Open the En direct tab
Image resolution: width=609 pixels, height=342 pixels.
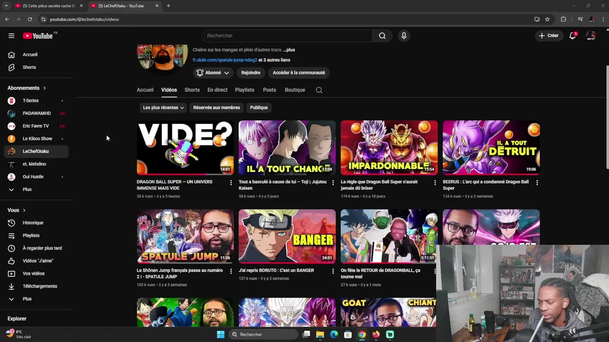(217, 90)
